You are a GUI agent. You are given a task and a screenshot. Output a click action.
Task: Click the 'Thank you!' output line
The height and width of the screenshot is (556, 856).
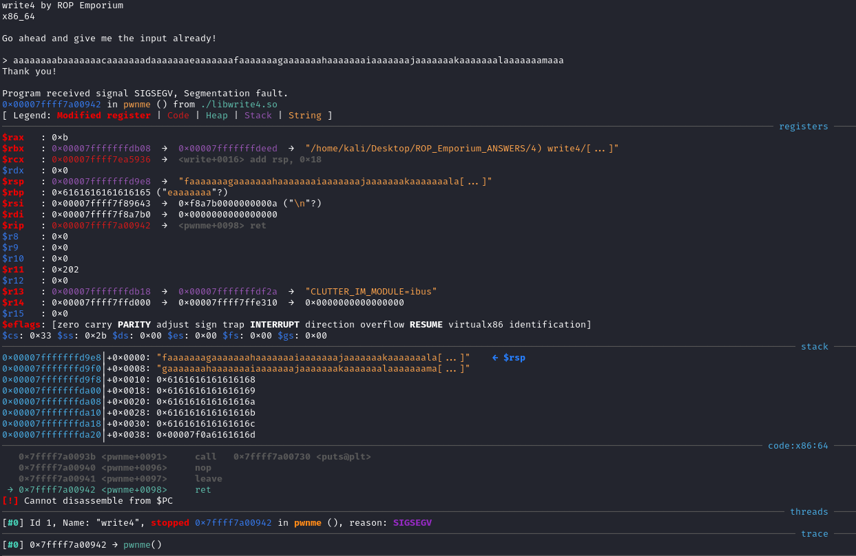click(x=30, y=72)
